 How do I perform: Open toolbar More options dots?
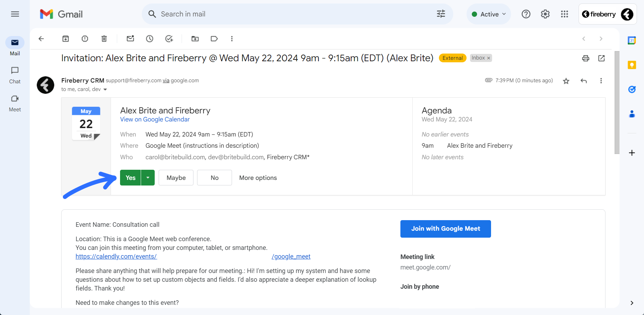click(232, 39)
